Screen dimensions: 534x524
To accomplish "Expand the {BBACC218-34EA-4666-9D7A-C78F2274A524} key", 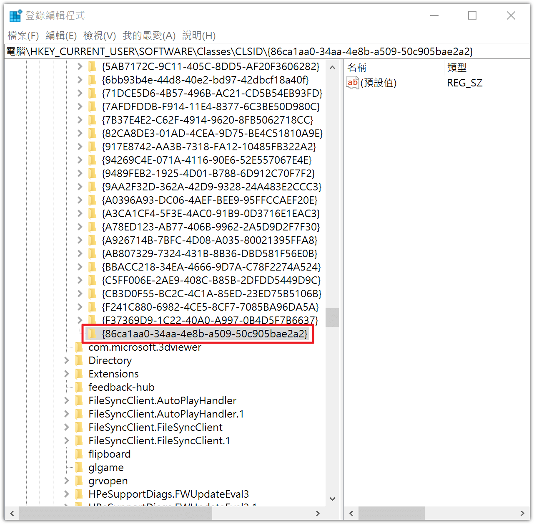I will pos(80,267).
